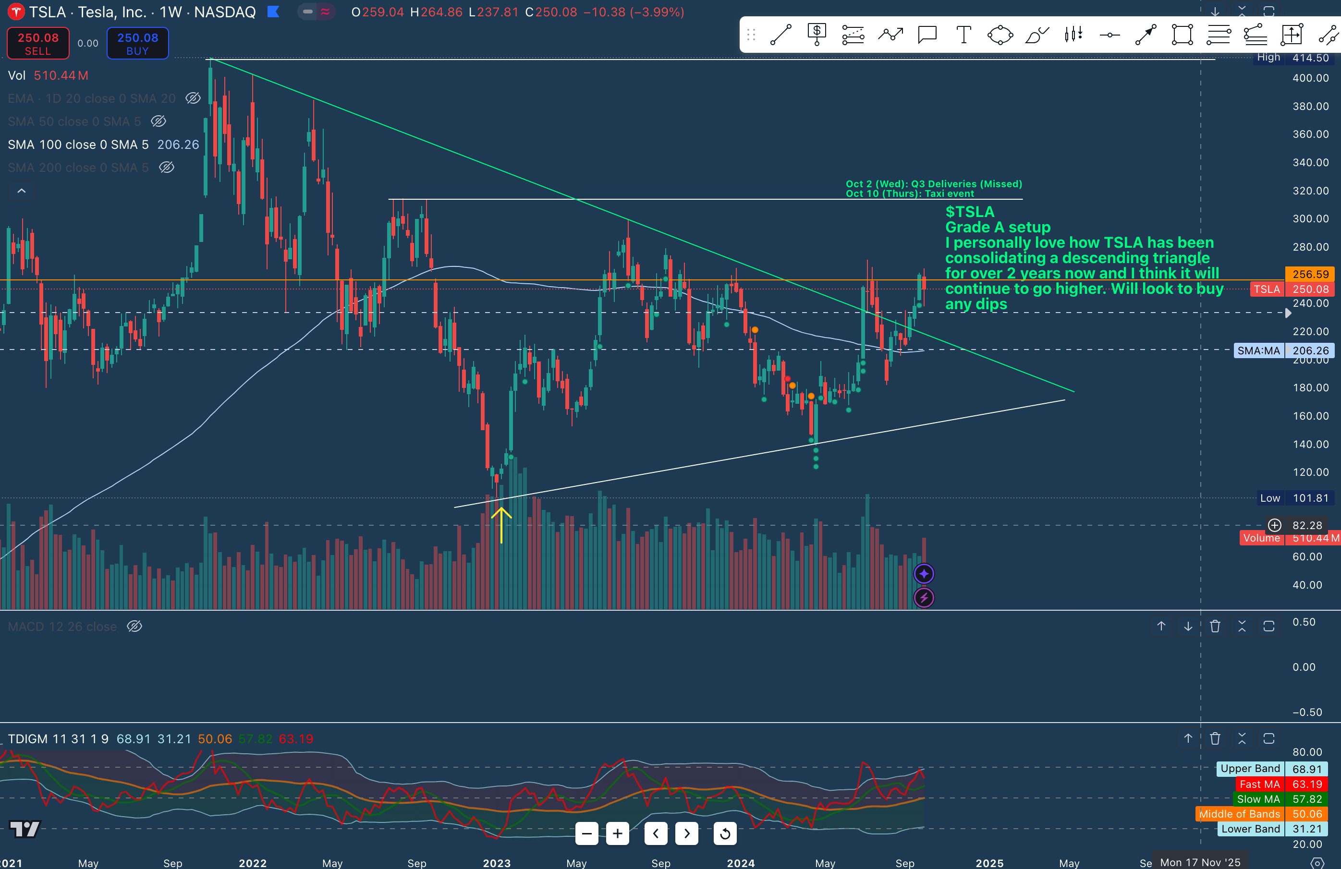
Task: Select the Path arrow drawing tool
Action: (x=890, y=35)
